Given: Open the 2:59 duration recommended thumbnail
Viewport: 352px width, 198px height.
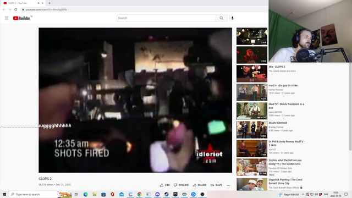Looking at the screenshot, I should (252, 55).
